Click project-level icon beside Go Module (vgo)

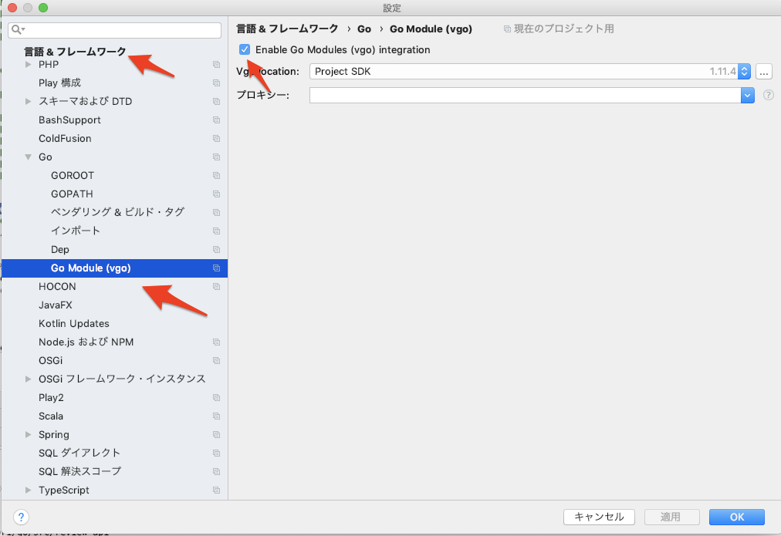pos(216,268)
